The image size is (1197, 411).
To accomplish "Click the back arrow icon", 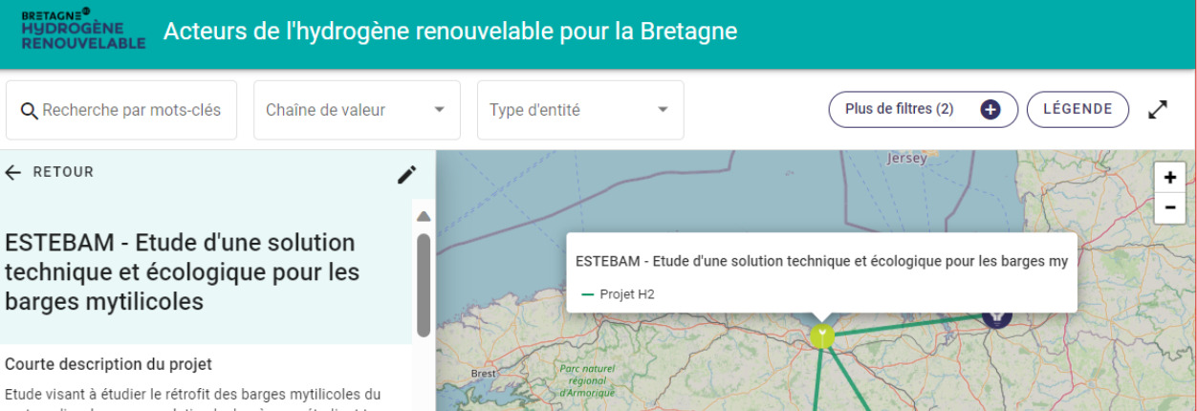I will coord(13,172).
